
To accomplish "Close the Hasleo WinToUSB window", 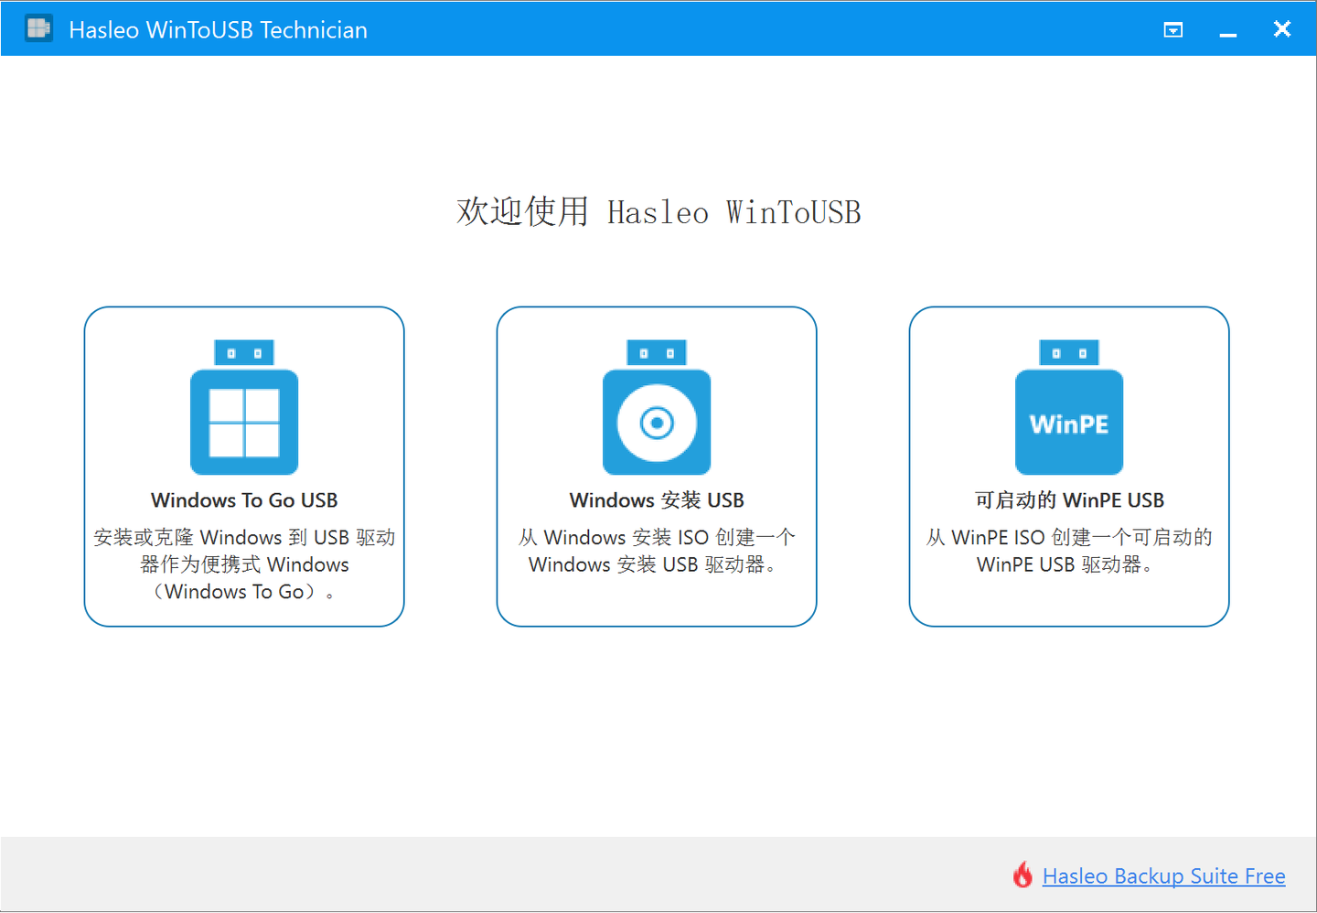I will point(1282,29).
